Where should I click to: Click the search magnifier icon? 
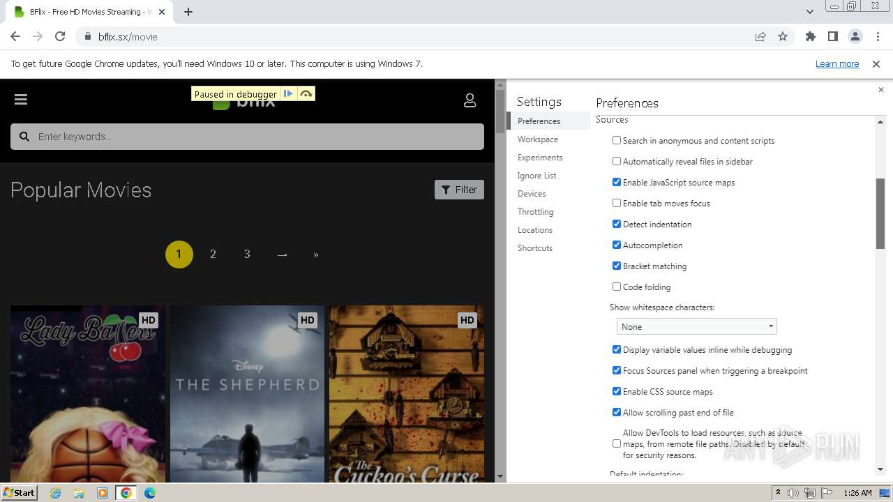[x=24, y=137]
